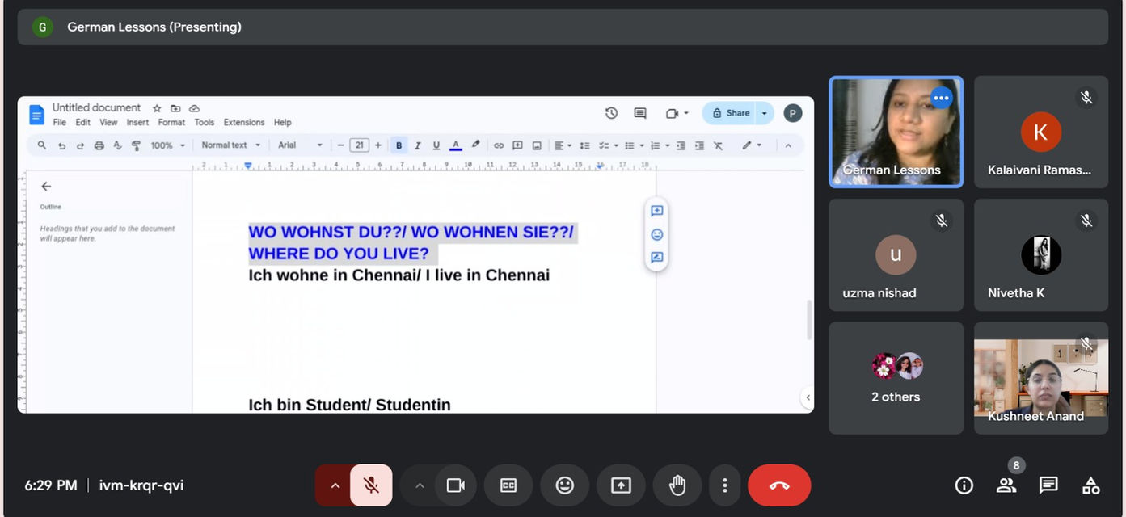This screenshot has width=1126, height=517.
Task: Toggle bold formatting
Action: point(399,145)
